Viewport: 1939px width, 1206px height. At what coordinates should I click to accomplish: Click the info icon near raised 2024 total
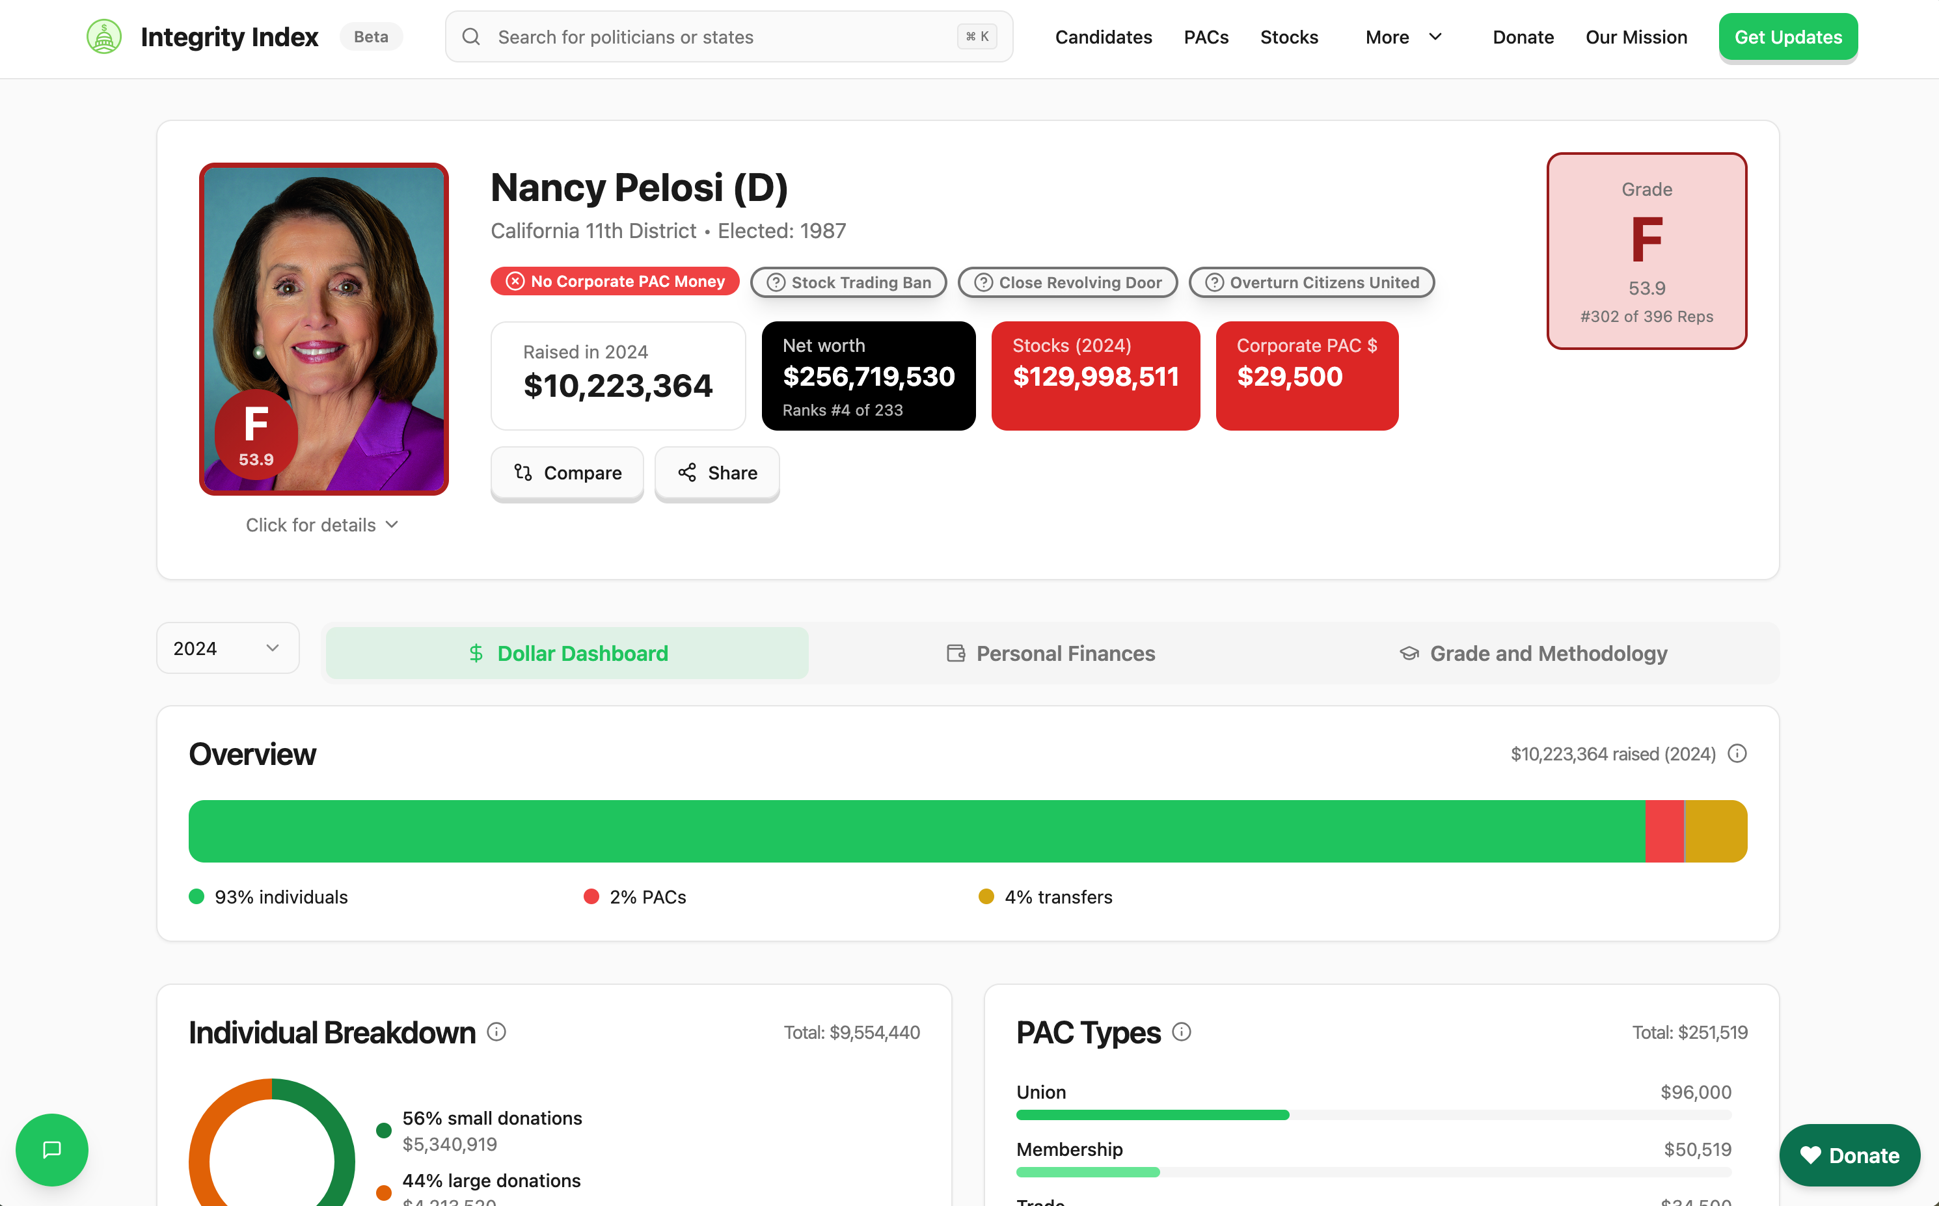[1738, 753]
